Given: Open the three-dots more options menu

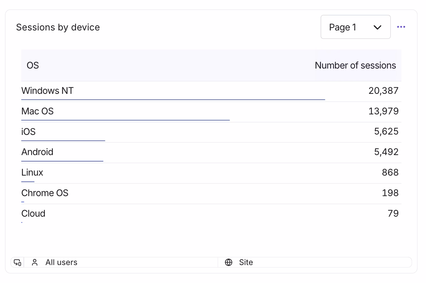Looking at the screenshot, I should [401, 27].
